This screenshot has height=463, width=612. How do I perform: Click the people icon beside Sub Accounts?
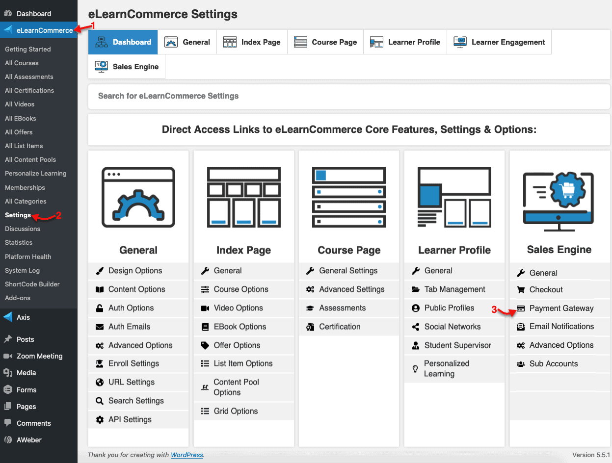coord(521,364)
